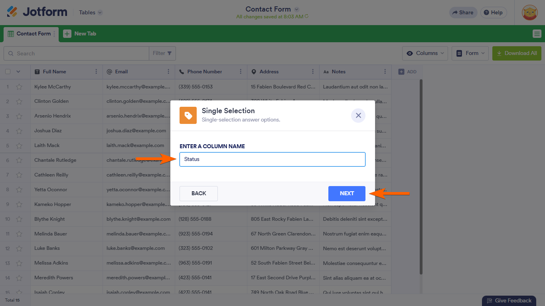Viewport: 545px width, 306px height.
Task: Select the Full Name column header
Action: 67,72
